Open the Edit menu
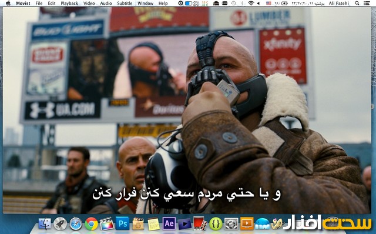Image resolution: width=376 pixels, height=234 pixels. click(x=52, y=3)
